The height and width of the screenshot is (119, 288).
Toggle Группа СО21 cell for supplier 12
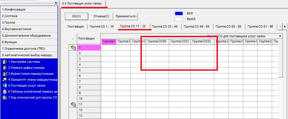point(180,110)
